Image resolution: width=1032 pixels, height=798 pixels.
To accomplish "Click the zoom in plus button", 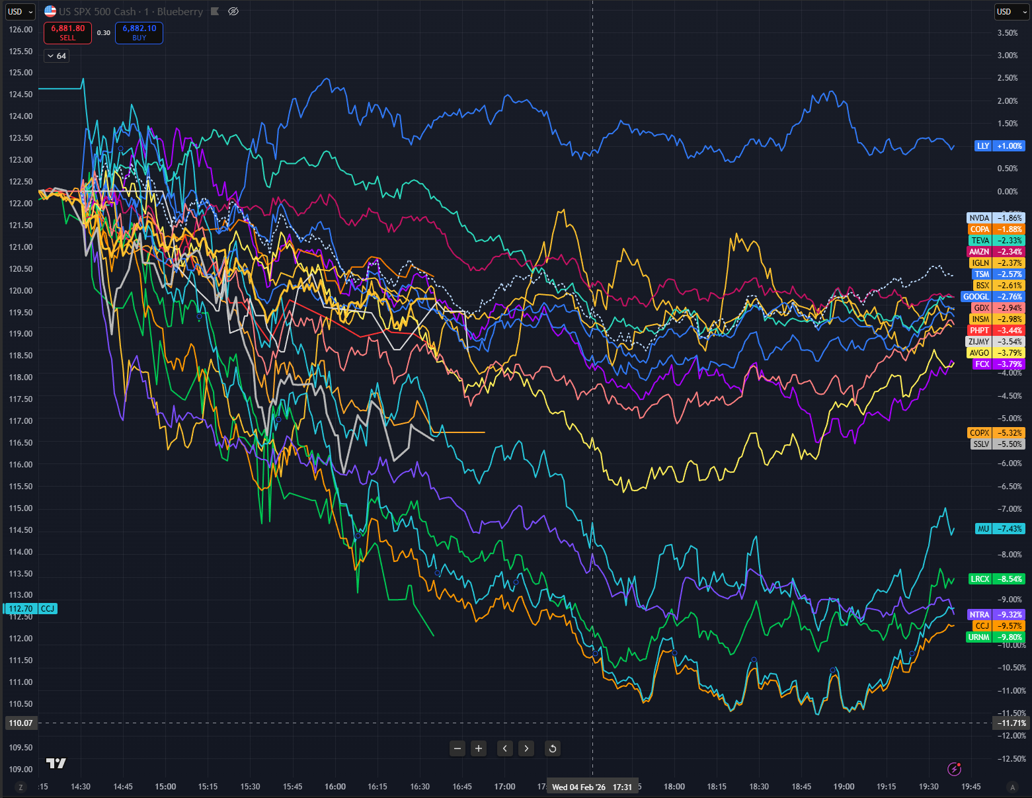I will (x=479, y=748).
